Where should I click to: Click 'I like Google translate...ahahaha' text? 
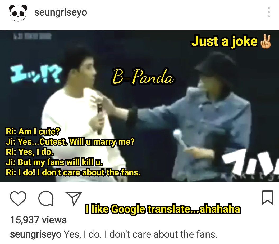click(x=163, y=209)
